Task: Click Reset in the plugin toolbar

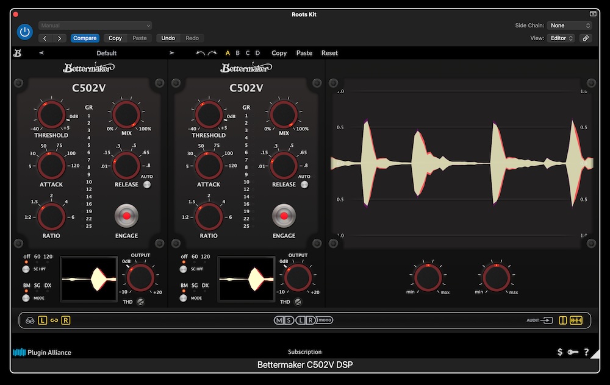Action: (x=329, y=53)
